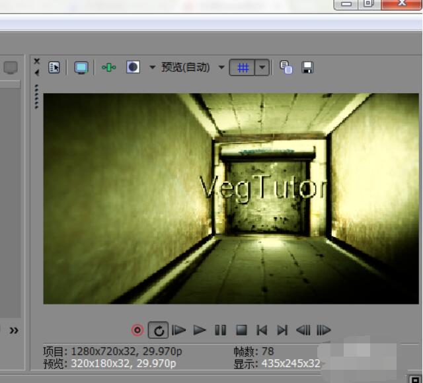Stop the preview playback
423x383 pixels.
241,330
